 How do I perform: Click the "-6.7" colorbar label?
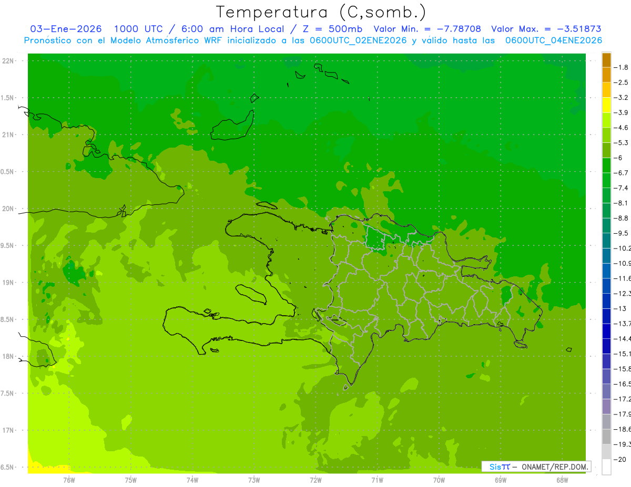[x=621, y=173]
